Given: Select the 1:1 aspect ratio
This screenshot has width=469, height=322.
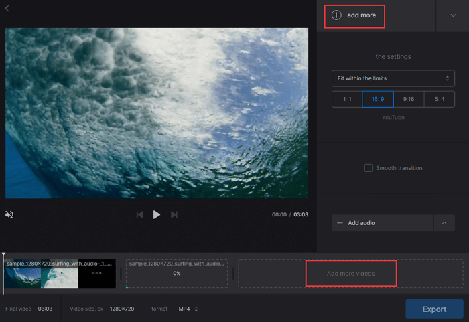Looking at the screenshot, I should point(346,99).
